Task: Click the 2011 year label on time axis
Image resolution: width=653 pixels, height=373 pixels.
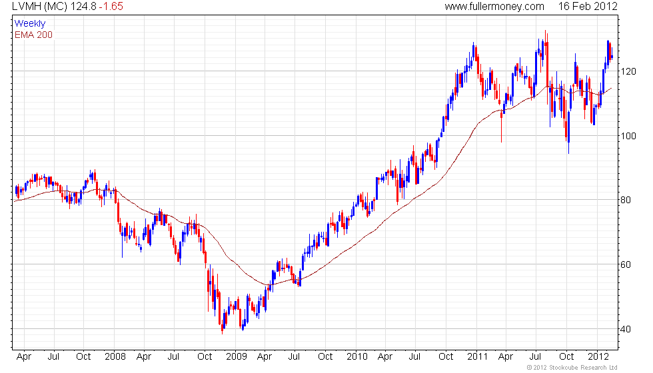Action: coord(477,357)
